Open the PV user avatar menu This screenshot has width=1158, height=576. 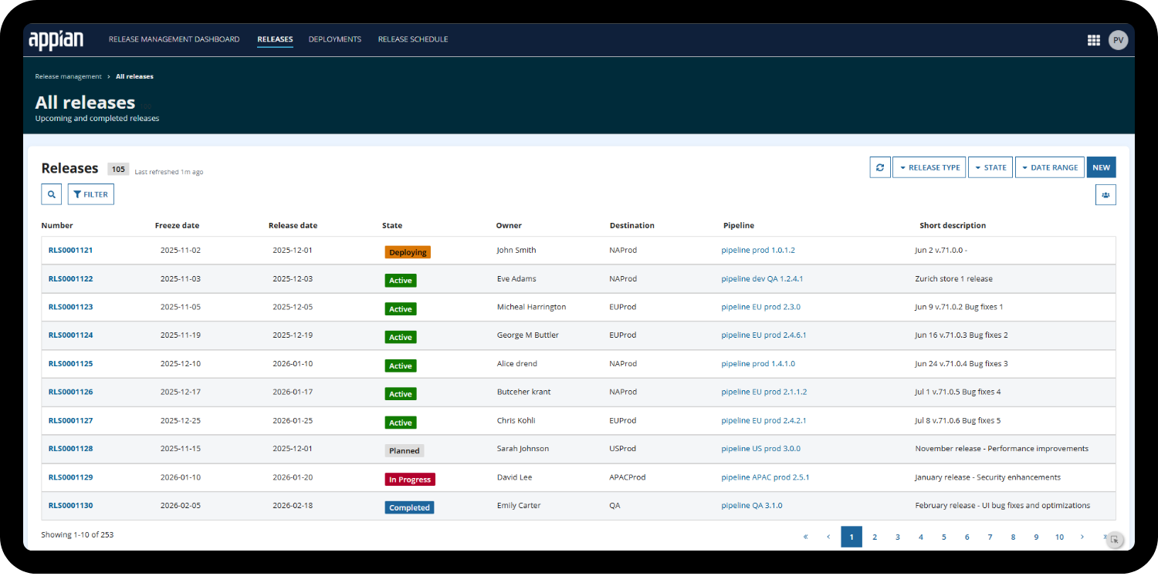coord(1118,40)
